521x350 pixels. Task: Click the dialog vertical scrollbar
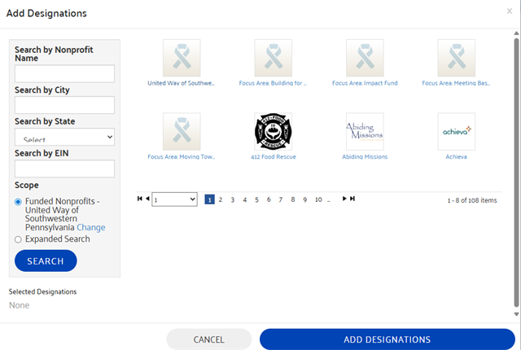point(516,173)
